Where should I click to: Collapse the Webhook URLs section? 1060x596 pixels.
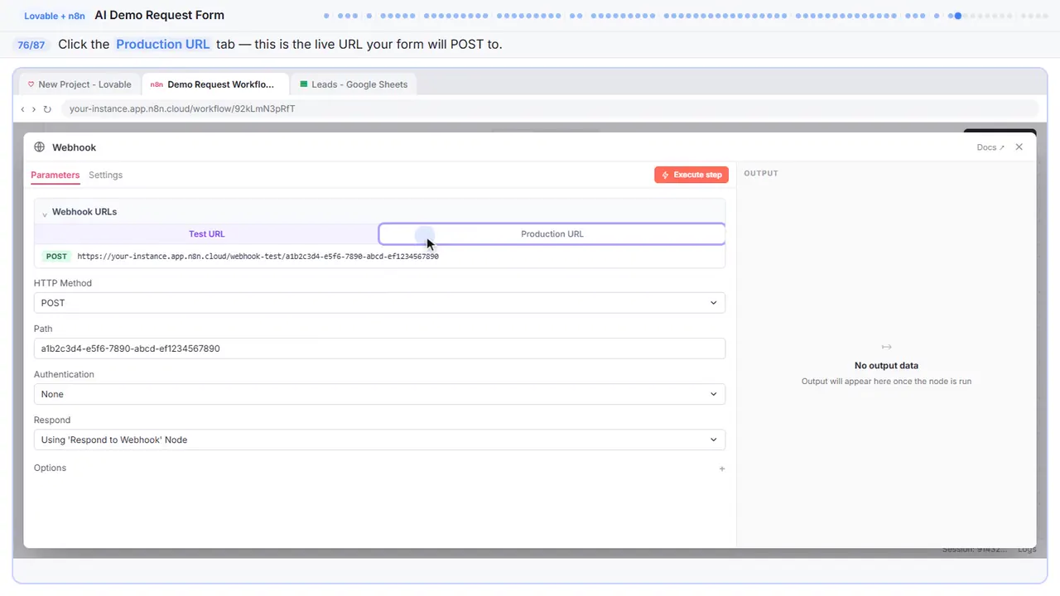click(45, 213)
